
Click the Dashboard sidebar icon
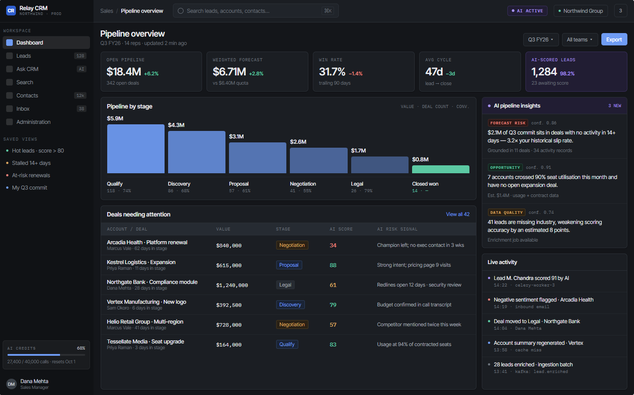tap(9, 43)
